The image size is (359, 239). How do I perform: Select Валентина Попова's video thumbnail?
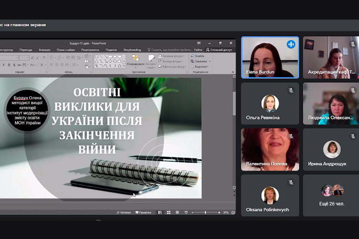tap(270, 149)
